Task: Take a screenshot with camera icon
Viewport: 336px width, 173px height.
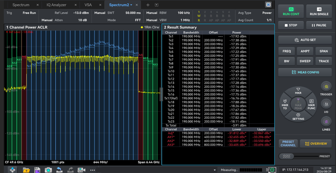Action: [x=48, y=170]
